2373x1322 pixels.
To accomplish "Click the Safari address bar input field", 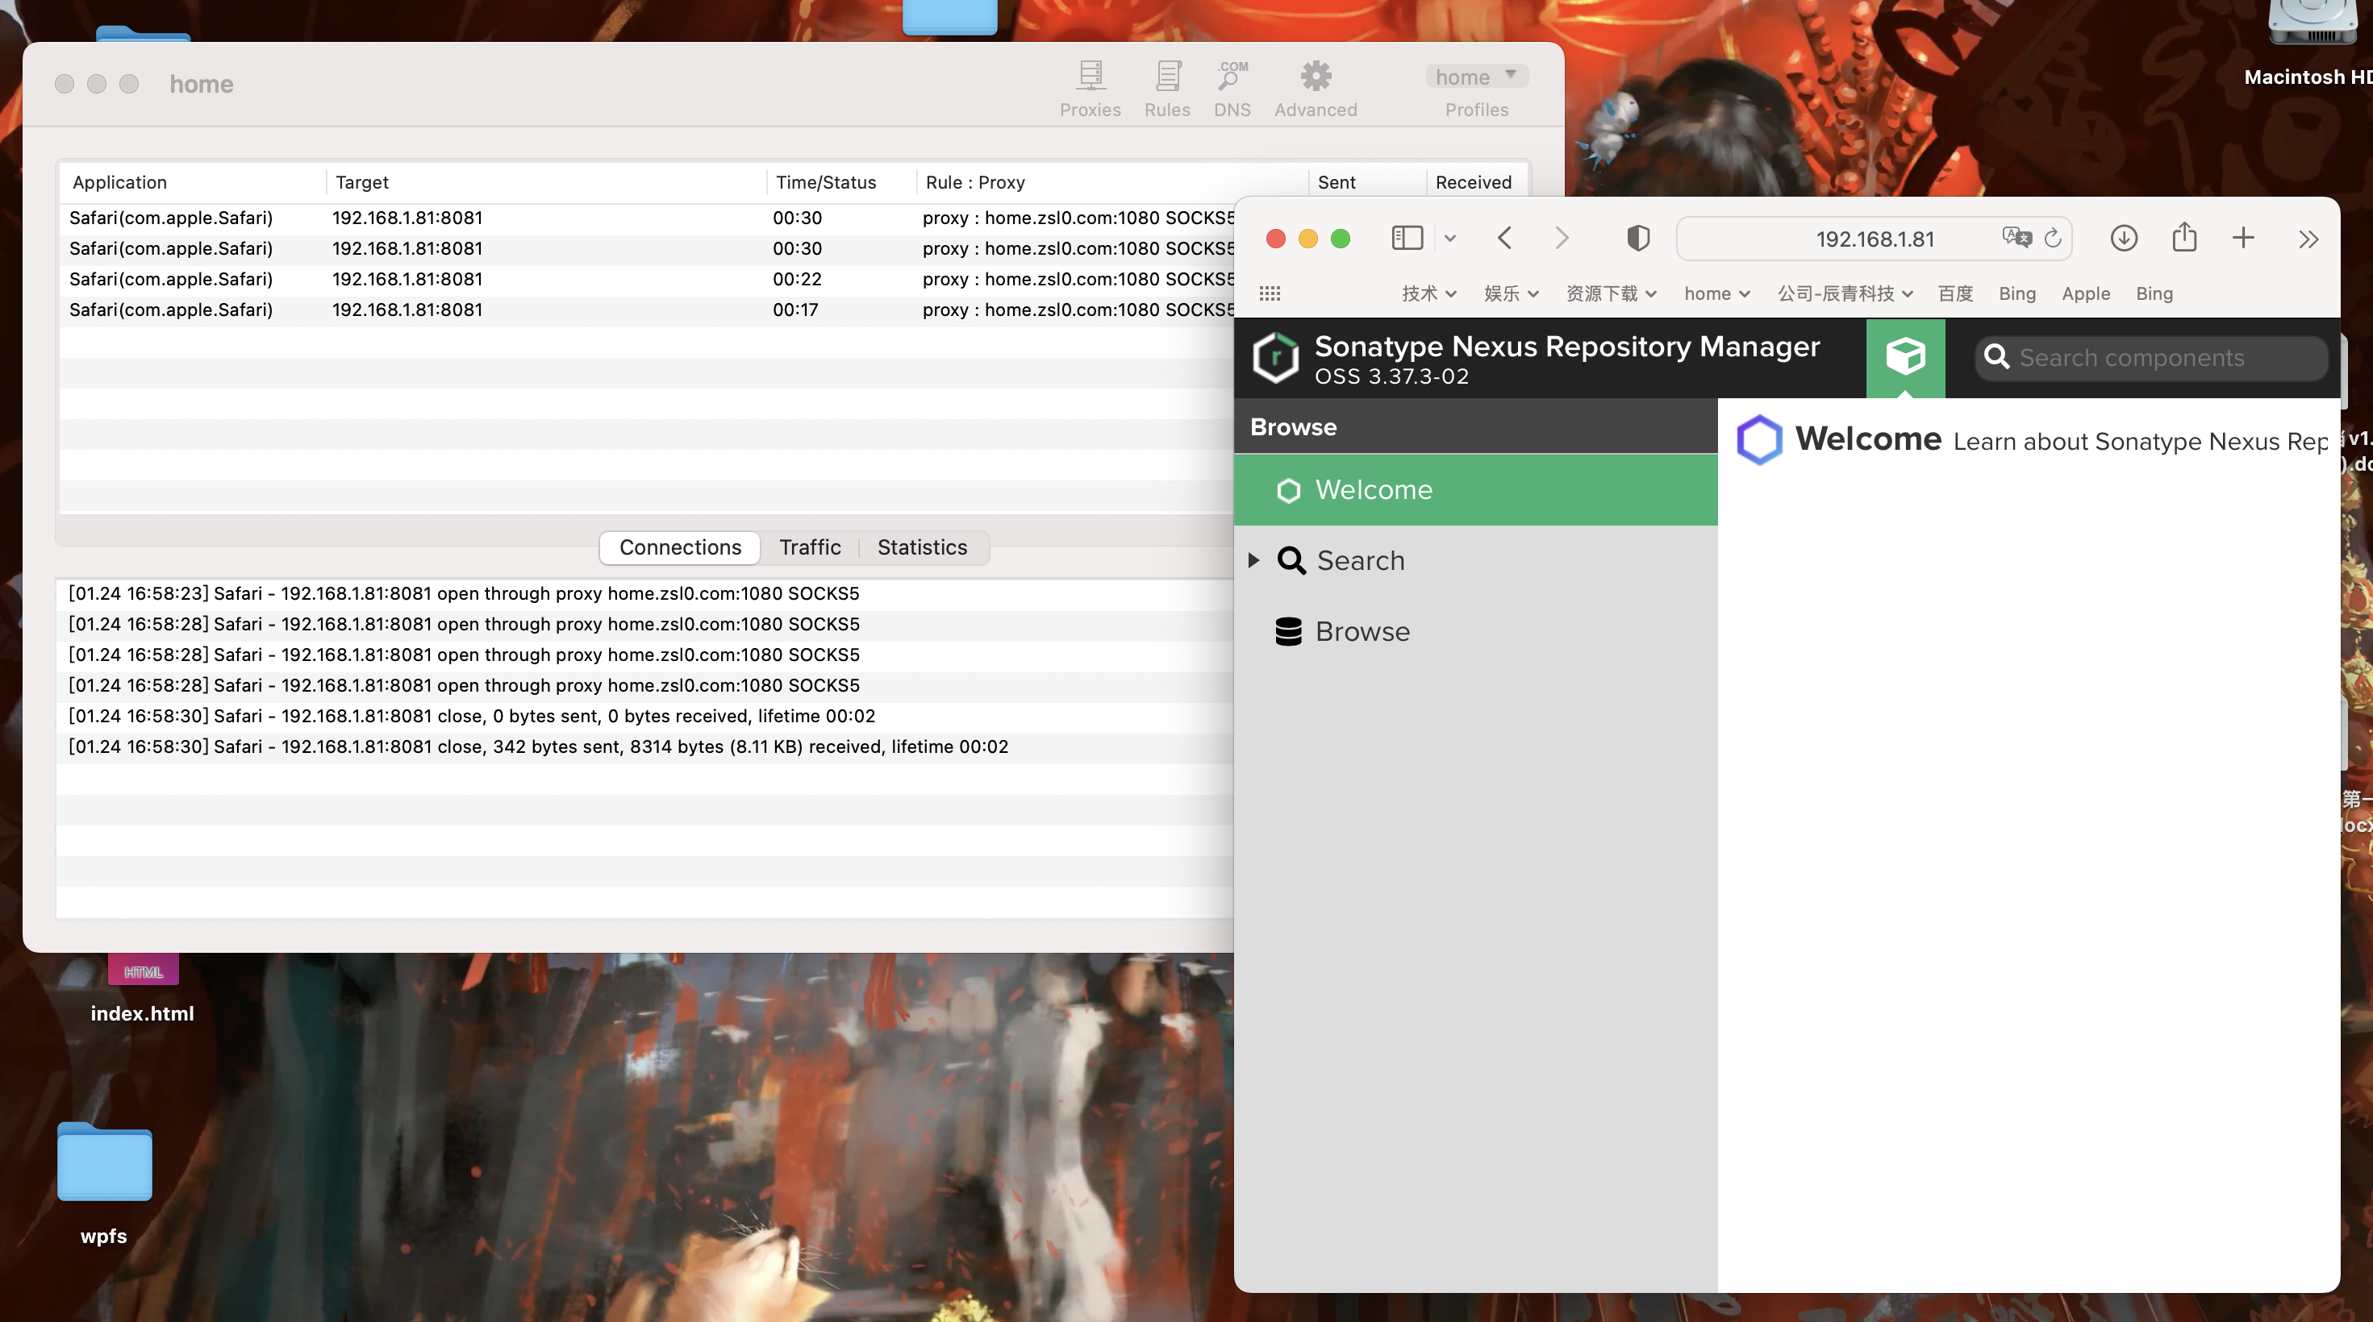I will 1875,236.
